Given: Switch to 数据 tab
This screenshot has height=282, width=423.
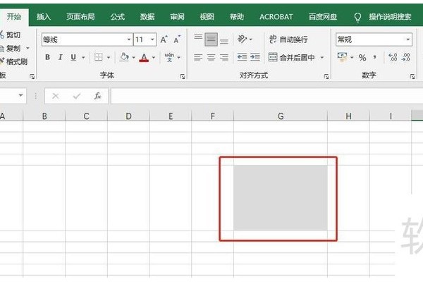Looking at the screenshot, I should 147,17.
